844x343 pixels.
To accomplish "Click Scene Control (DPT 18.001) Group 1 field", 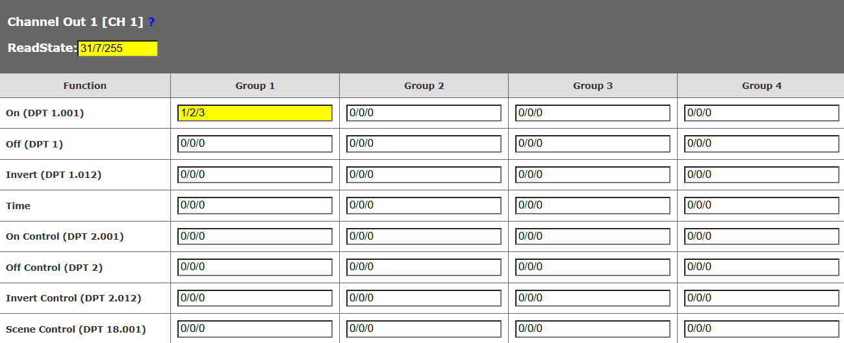I will click(x=255, y=329).
